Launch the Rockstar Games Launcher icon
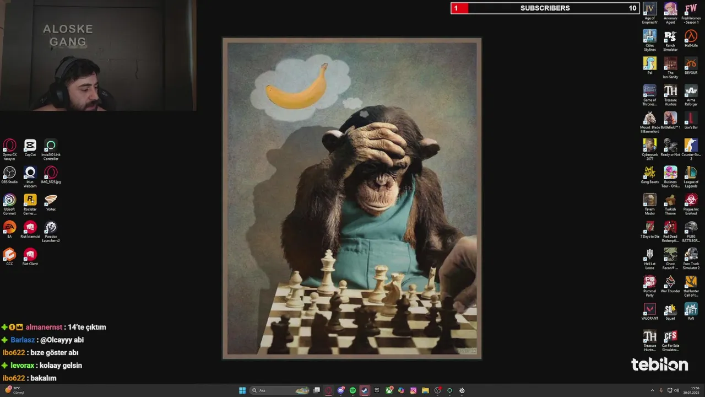Screen dimensions: 705x397 [x=30, y=204]
